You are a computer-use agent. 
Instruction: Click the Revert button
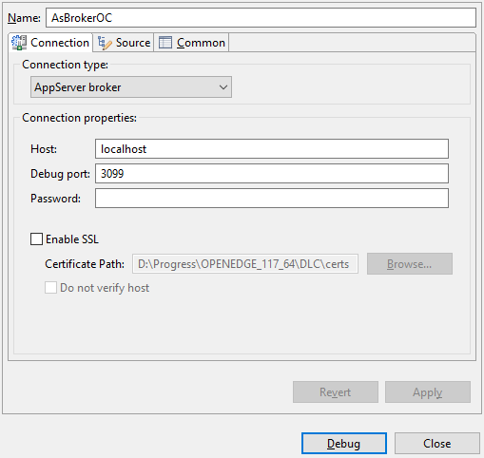pyautogui.click(x=336, y=392)
